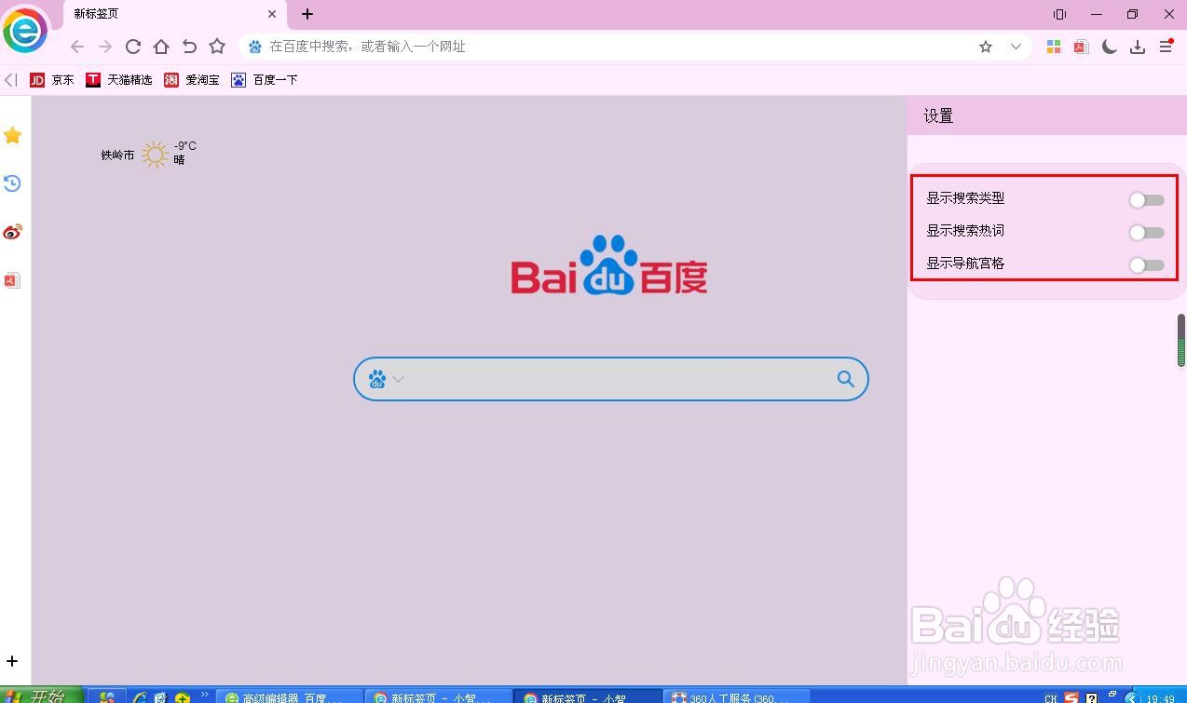This screenshot has width=1187, height=703.
Task: Click the Baidu paw icon in address bar
Action: [x=254, y=47]
